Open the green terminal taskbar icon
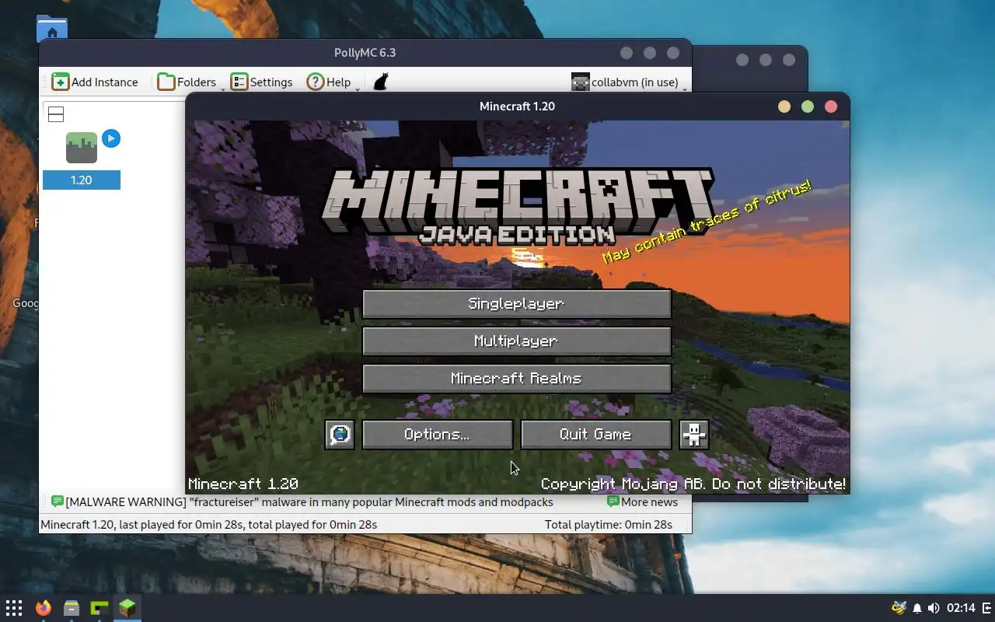Image resolution: width=995 pixels, height=622 pixels. (x=99, y=608)
